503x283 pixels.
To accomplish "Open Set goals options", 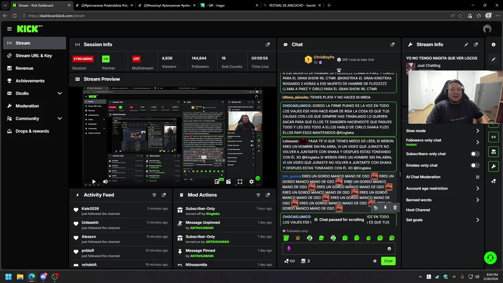I will tap(442, 220).
